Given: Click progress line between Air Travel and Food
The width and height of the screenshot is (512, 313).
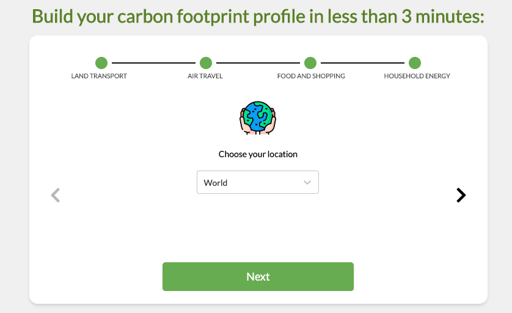Looking at the screenshot, I should click(x=258, y=63).
